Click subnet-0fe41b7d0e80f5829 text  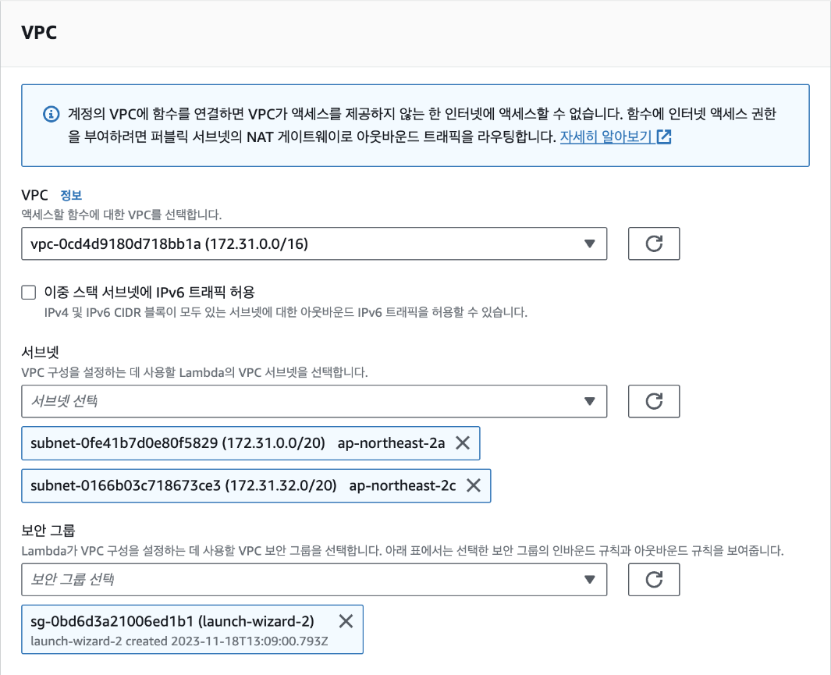tap(124, 443)
